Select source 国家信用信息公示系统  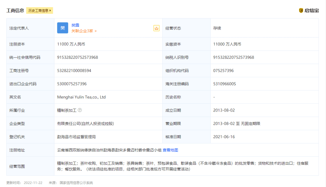tap(76, 183)
